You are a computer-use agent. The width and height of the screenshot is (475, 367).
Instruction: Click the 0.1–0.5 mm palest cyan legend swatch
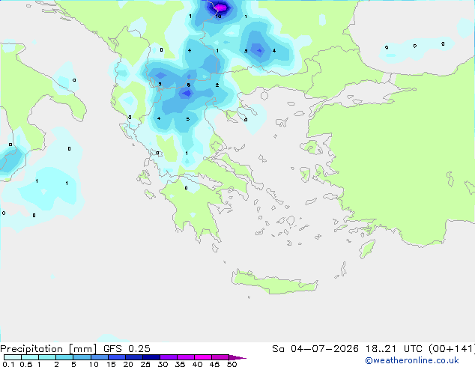tap(13, 357)
